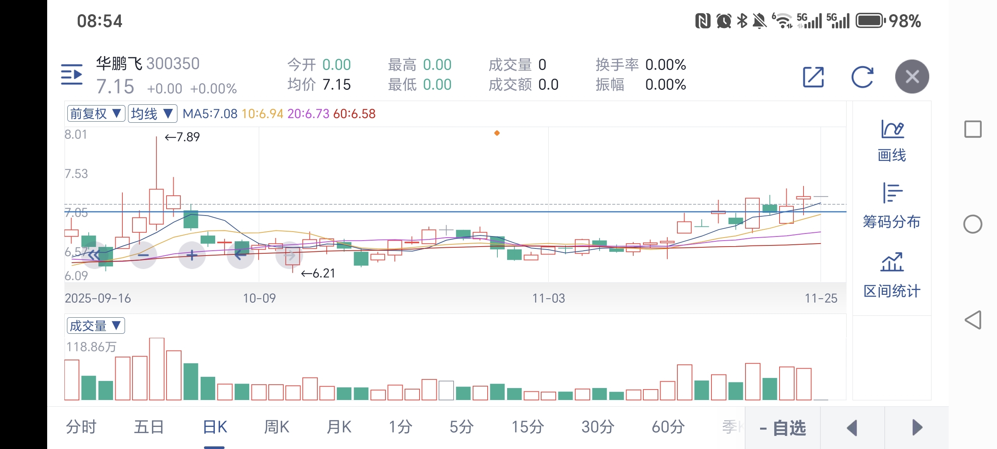Expand the 成交量 sub-indicator dropdown
This screenshot has width=997, height=449.
[95, 326]
